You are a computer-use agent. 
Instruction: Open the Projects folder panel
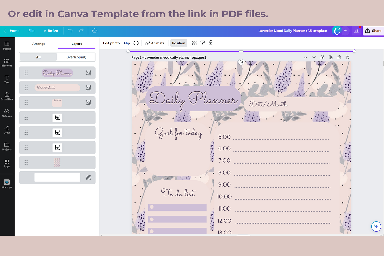(x=7, y=147)
